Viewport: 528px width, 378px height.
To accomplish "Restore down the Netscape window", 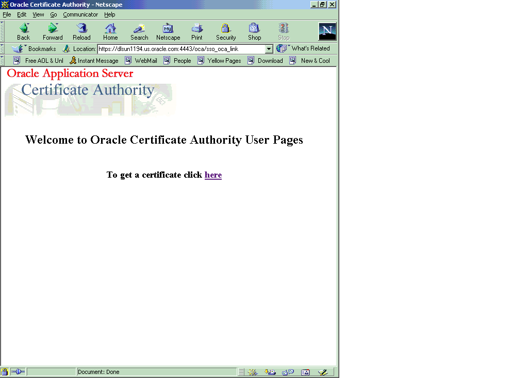I will pyautogui.click(x=323, y=4).
